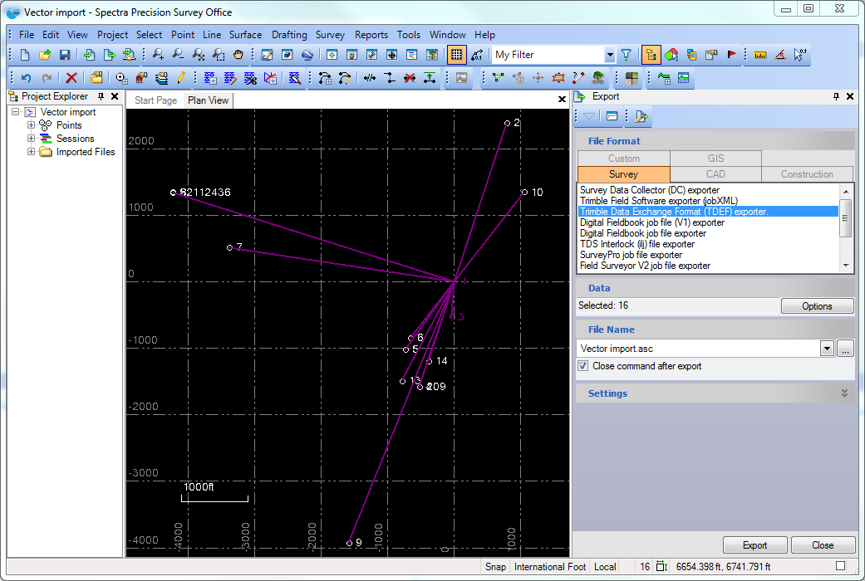The width and height of the screenshot is (865, 581).
Task: Click the Save project icon
Action: tap(65, 56)
